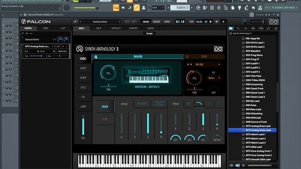This screenshot has height=169, width=301.
Task: Open the browser search magnifier icon
Action: 238,28
